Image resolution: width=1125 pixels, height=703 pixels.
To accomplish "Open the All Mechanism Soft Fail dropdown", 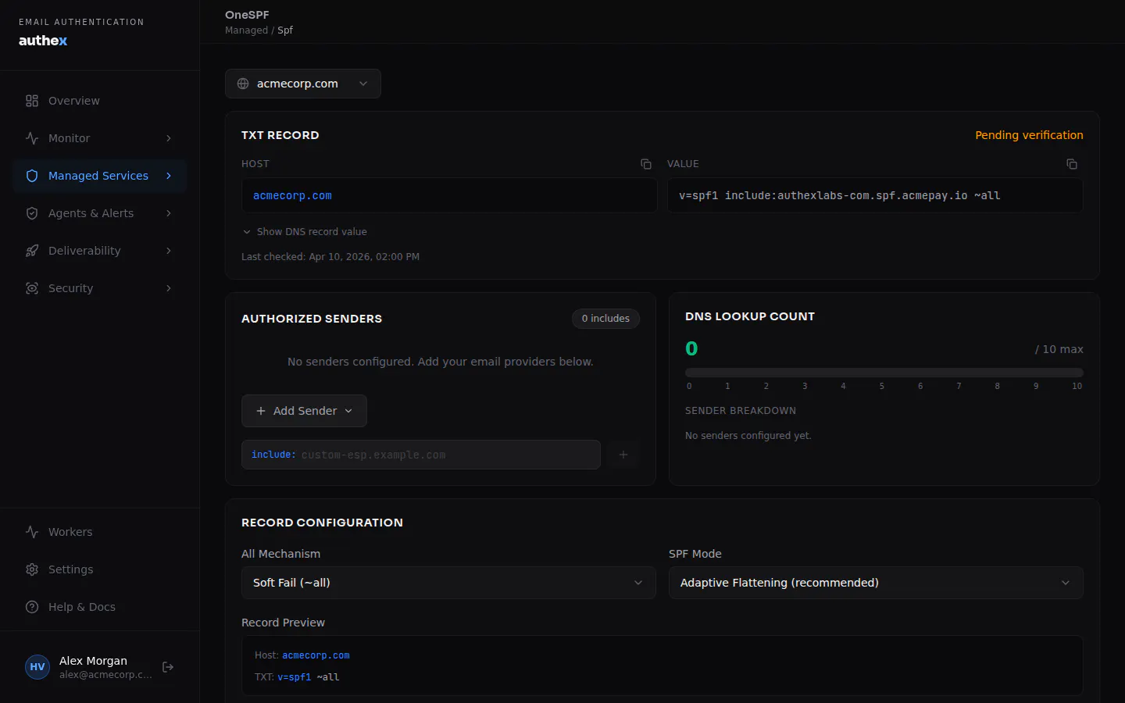I will [448, 583].
